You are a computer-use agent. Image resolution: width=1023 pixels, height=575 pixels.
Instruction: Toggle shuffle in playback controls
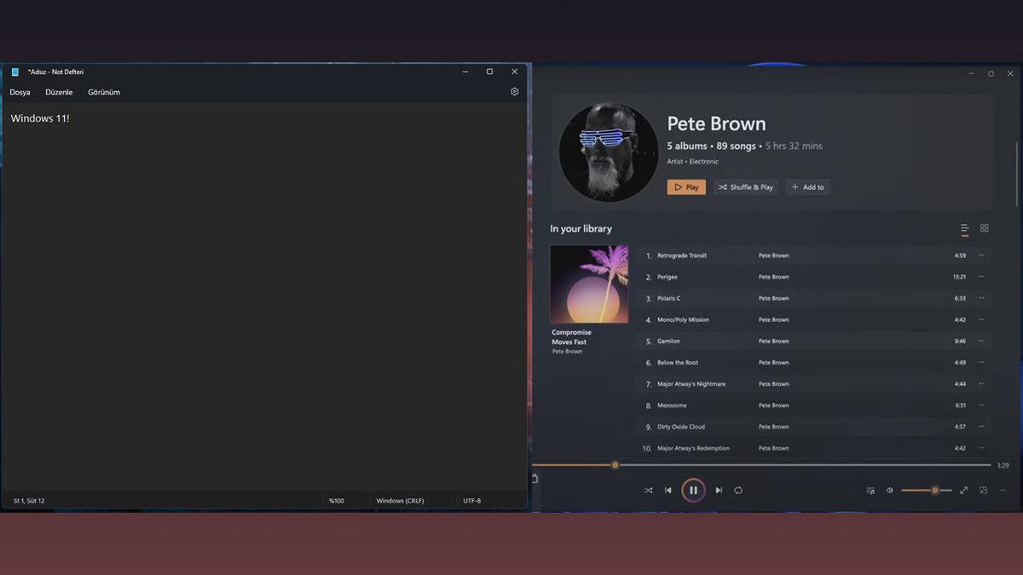pyautogui.click(x=649, y=491)
